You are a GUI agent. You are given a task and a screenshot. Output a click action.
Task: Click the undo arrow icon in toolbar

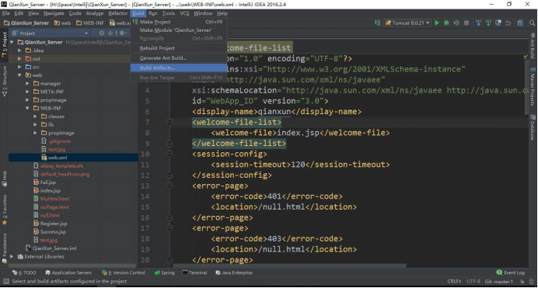(508, 23)
